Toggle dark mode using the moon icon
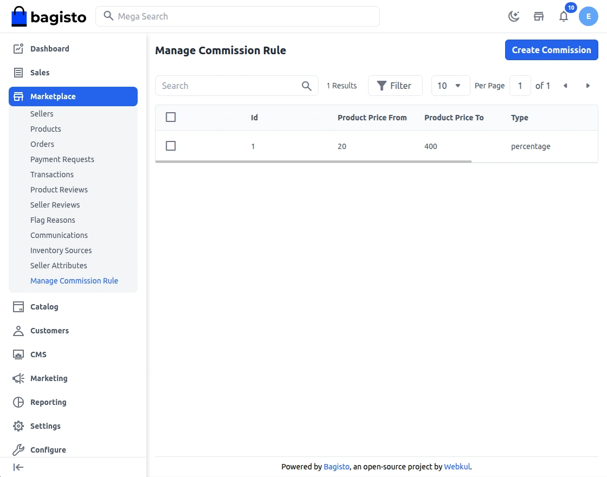Viewport: 607px width, 477px height. [x=513, y=16]
